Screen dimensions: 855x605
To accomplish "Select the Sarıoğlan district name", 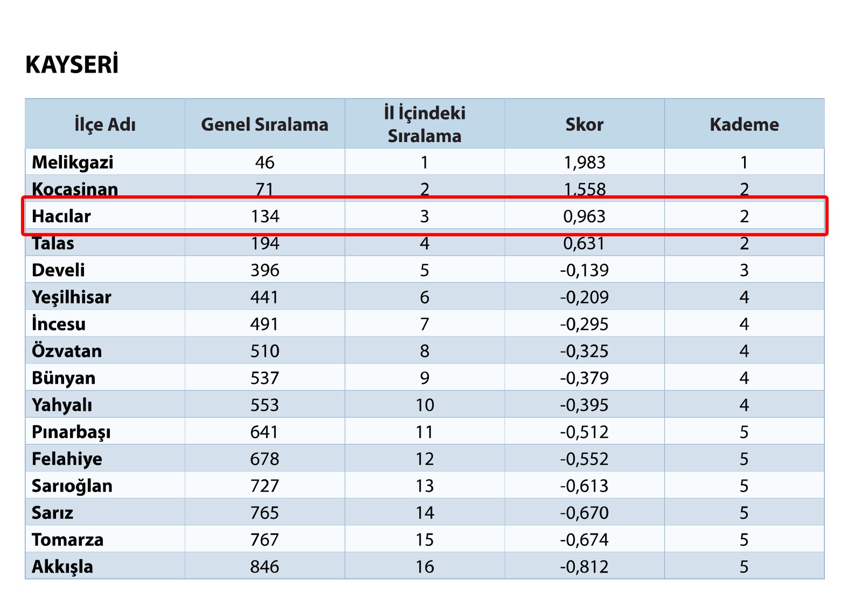I will coord(72,486).
